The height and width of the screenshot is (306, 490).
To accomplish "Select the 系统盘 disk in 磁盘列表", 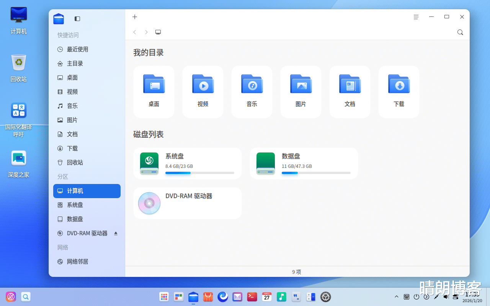I will coord(188,163).
